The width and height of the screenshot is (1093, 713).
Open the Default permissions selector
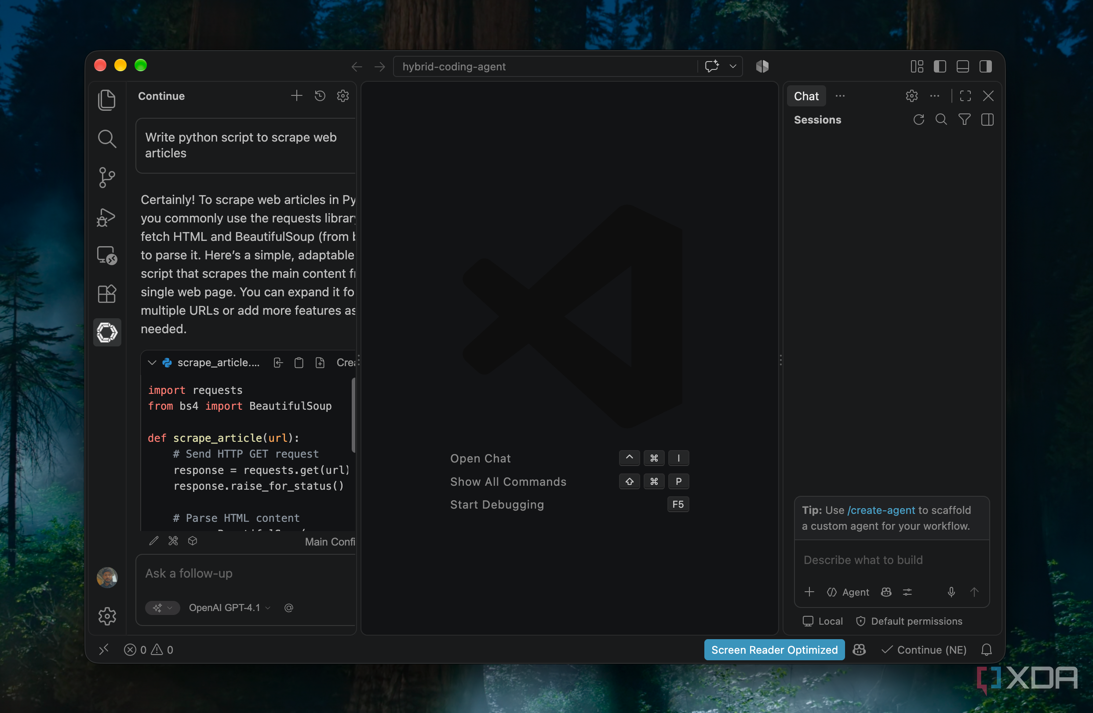coord(909,621)
